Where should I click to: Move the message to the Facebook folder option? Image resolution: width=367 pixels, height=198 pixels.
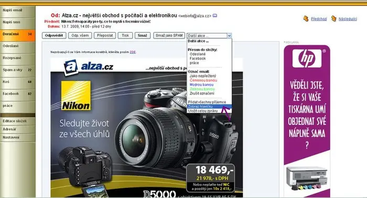[198, 59]
